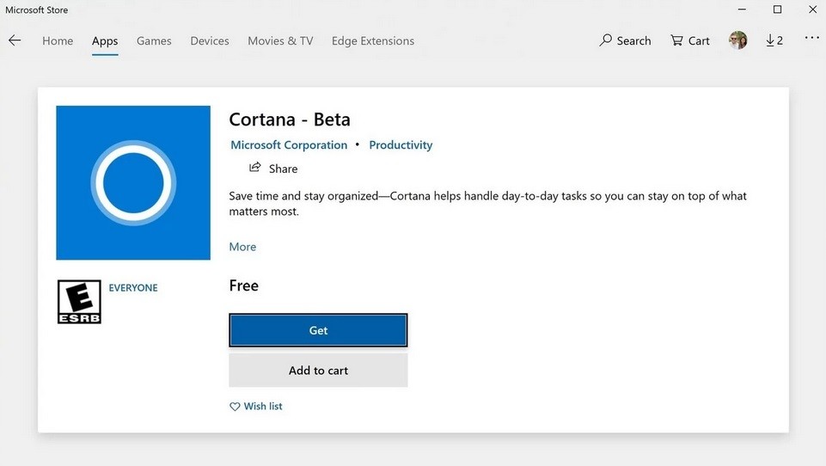This screenshot has width=826, height=466.
Task: Open the three-dot See more menu
Action: [811, 39]
